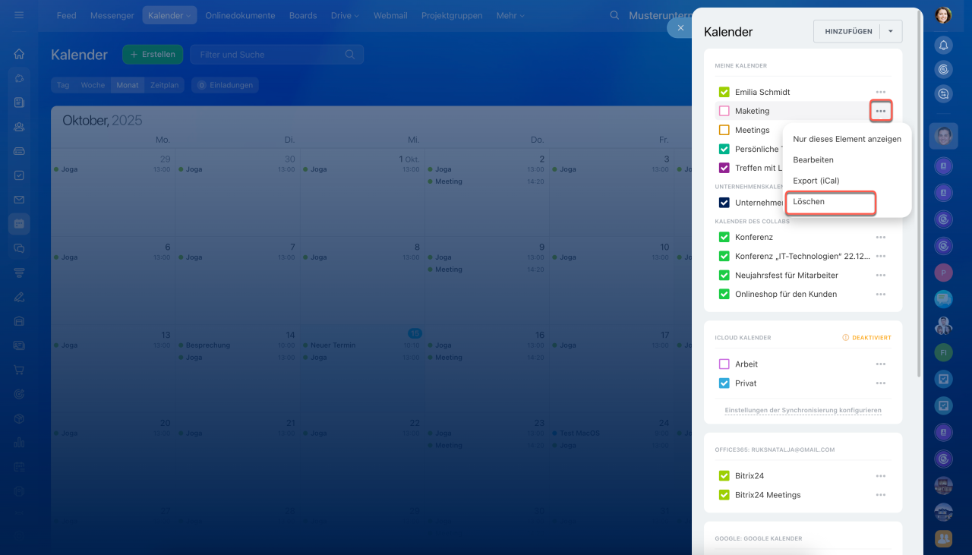
Task: Expand the Mehr menu in navigation
Action: (511, 15)
